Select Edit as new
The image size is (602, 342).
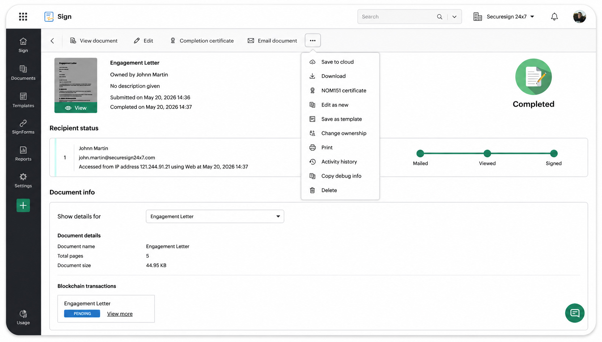click(x=340, y=105)
